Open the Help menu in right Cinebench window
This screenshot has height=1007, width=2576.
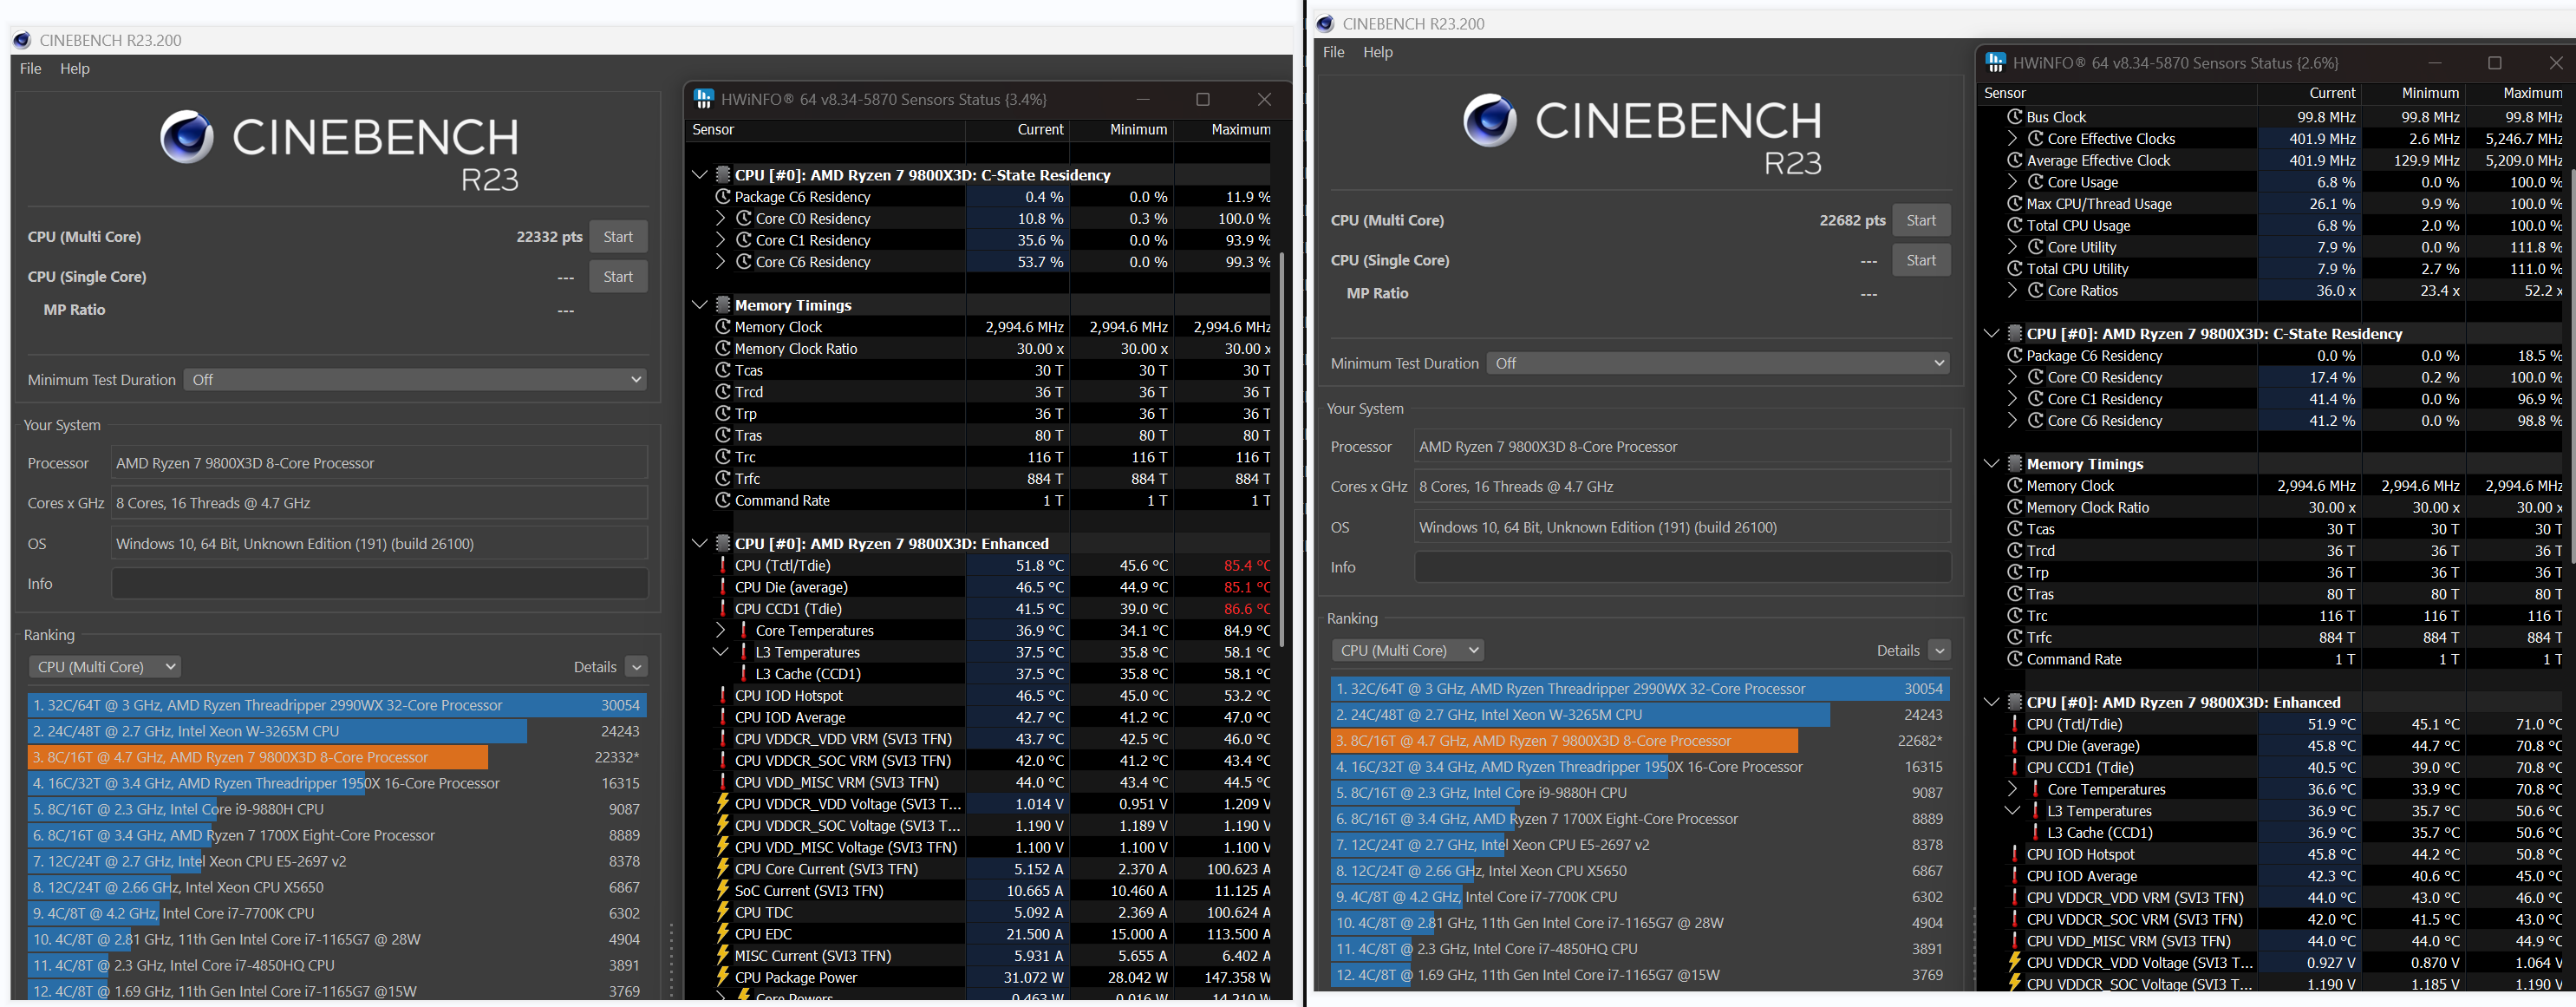pos(1377,52)
